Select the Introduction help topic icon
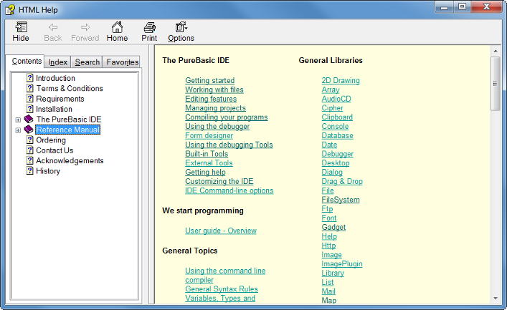Viewport: 507px width, 310px height. pyautogui.click(x=29, y=78)
